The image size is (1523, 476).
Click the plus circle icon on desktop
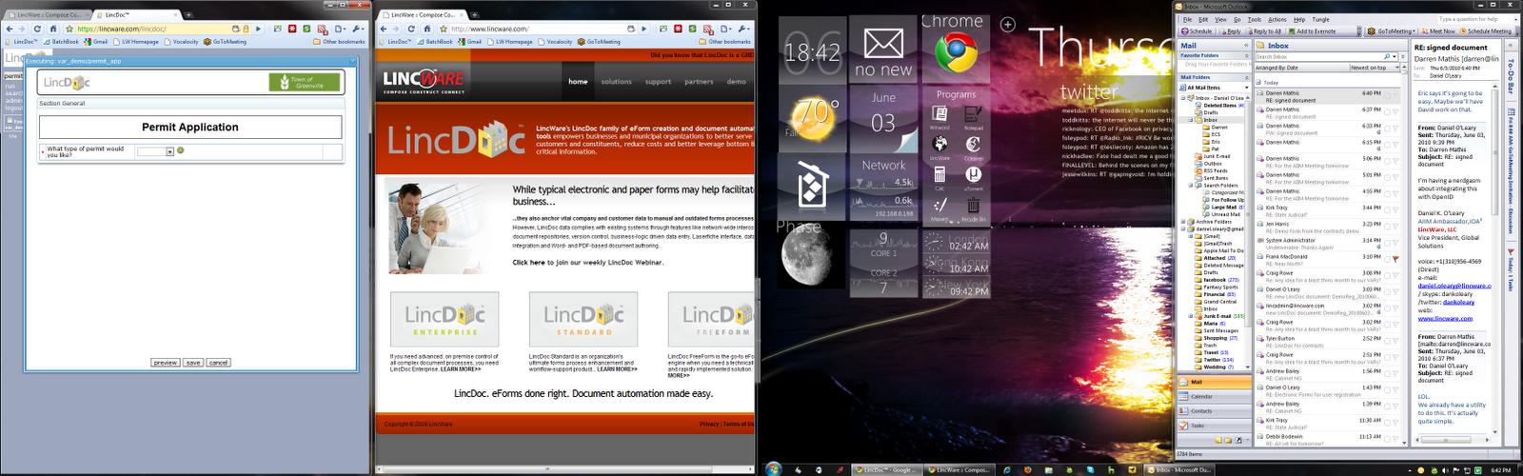(x=1008, y=25)
